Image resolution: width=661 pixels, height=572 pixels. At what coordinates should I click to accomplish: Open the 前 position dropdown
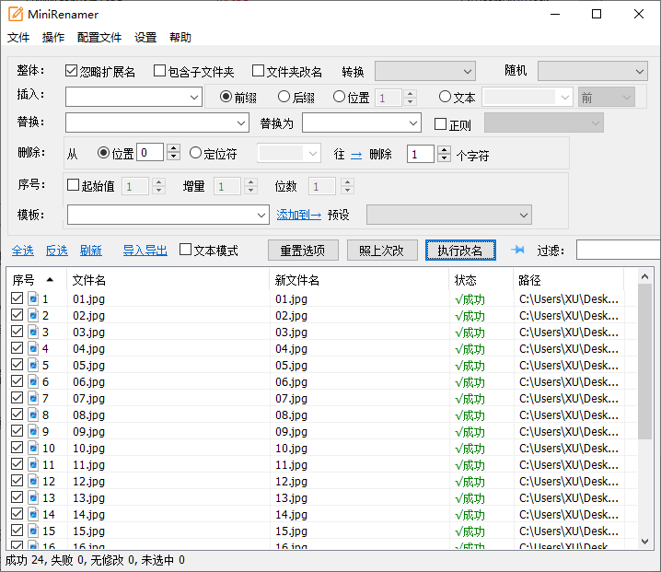pyautogui.click(x=607, y=98)
